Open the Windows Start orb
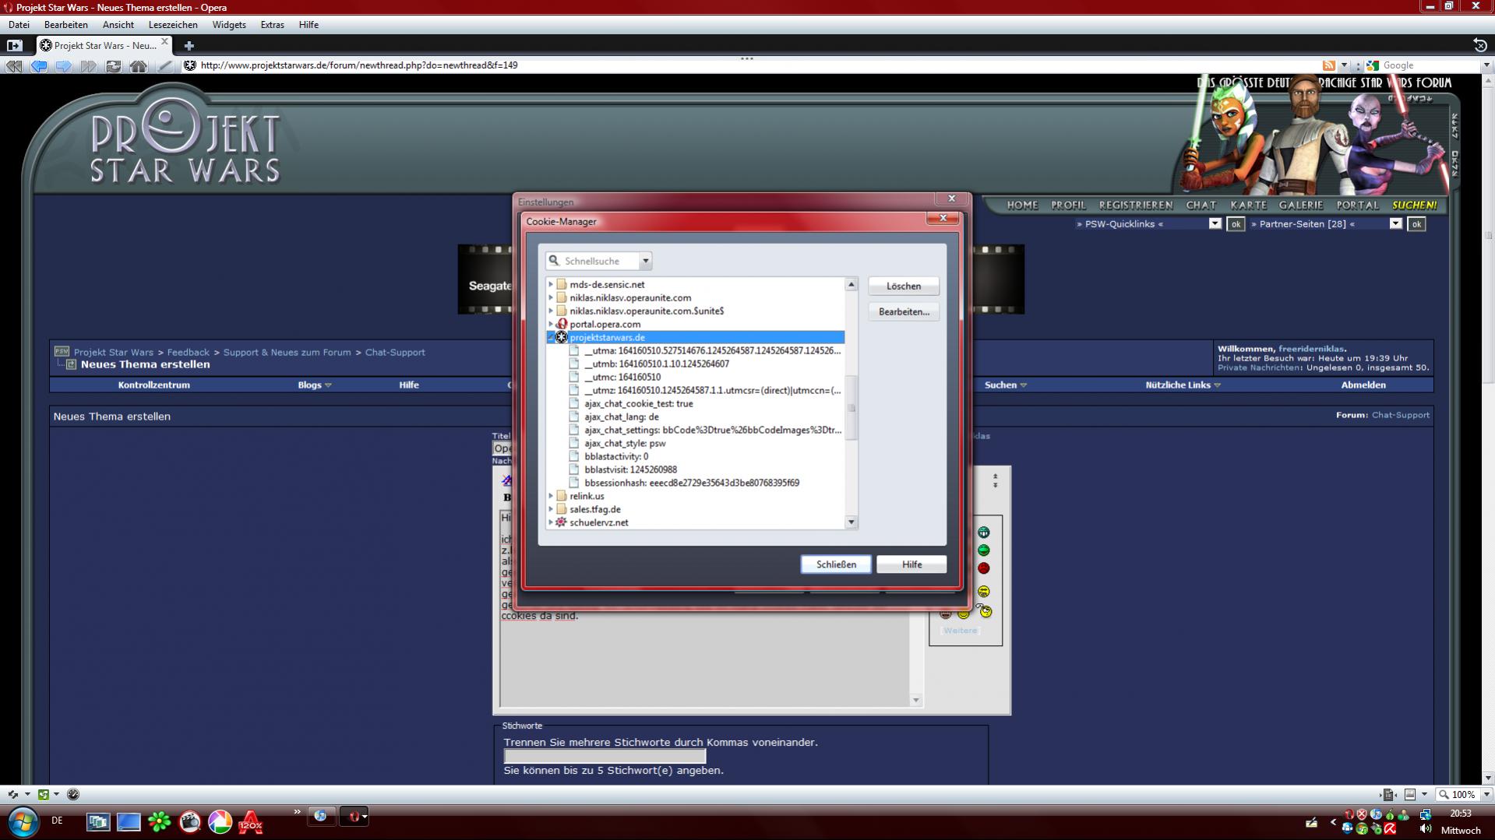This screenshot has width=1495, height=840. [23, 821]
